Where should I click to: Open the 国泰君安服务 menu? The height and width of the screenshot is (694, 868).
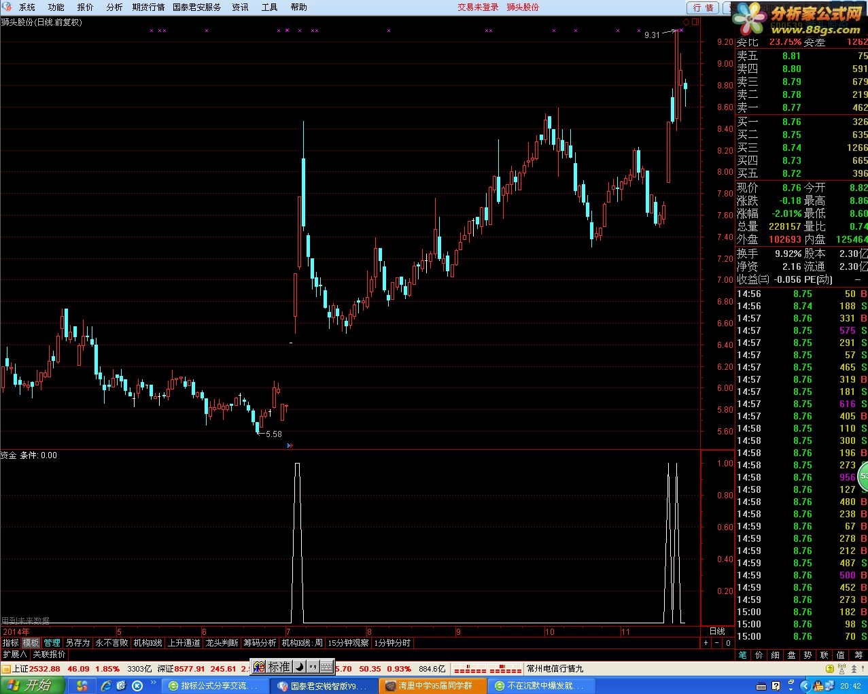[196, 7]
